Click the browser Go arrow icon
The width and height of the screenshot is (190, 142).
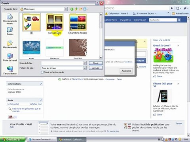pos(172,8)
